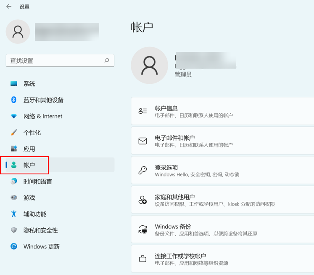Click the accessibility figure icon
The height and width of the screenshot is (275, 314).
pyautogui.click(x=14, y=214)
